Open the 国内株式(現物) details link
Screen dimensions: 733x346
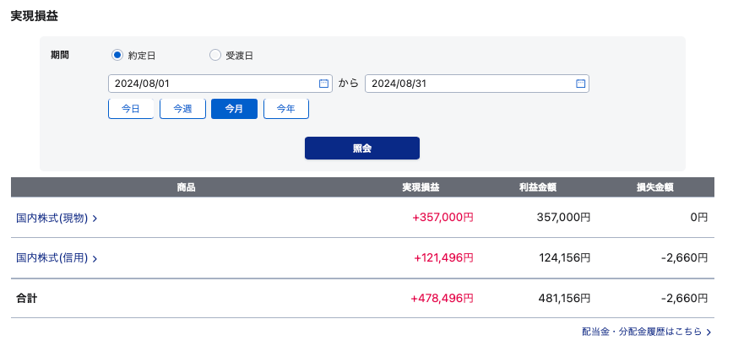(x=52, y=218)
